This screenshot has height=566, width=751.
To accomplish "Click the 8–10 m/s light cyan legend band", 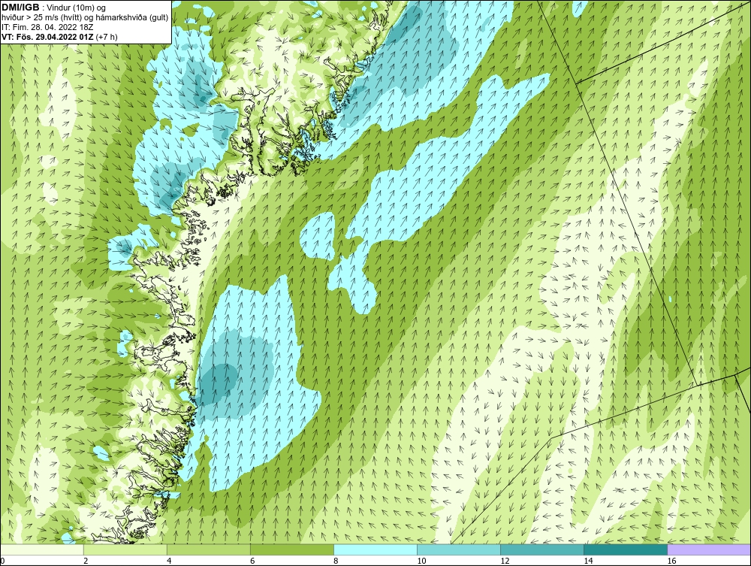I will coord(375,549).
